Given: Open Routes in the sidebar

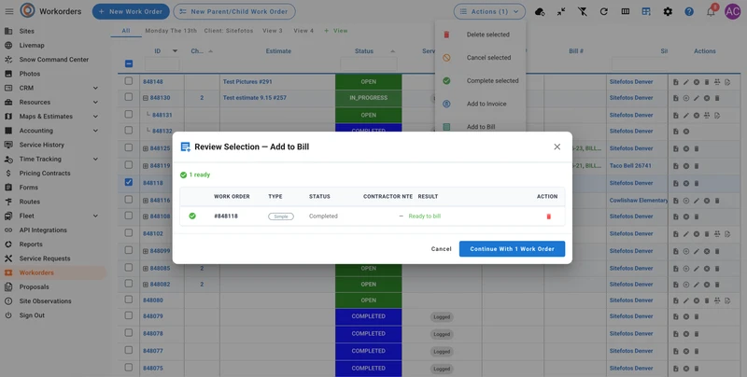Looking at the screenshot, I should 30,202.
